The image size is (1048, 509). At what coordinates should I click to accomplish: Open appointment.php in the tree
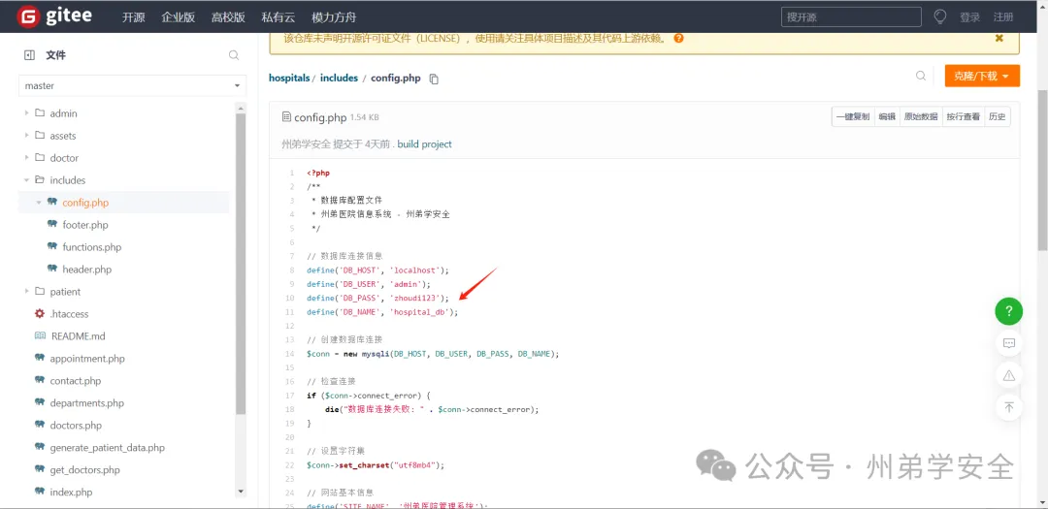(x=87, y=359)
